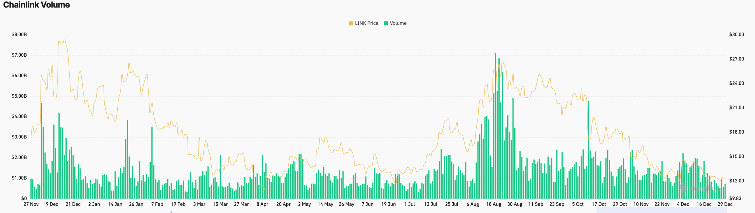
Task: Click the $12.00 price axis label
Action: (736, 181)
